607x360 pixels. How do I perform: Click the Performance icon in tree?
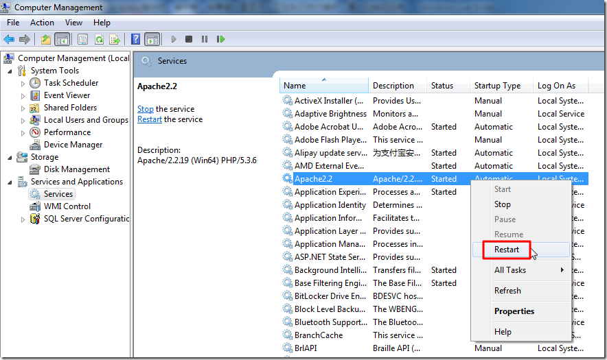(x=35, y=132)
